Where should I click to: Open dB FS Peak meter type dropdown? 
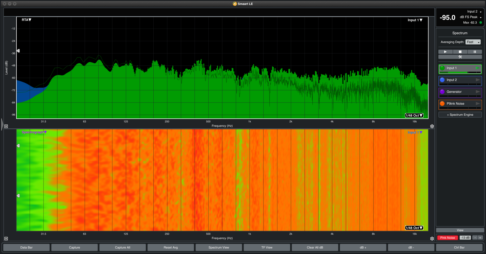pos(471,17)
